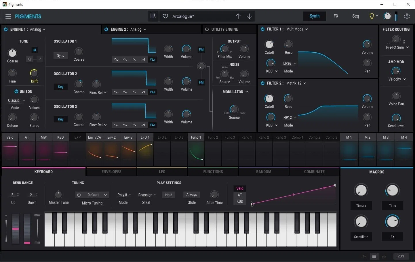Select square waveform for Oscillator 1
415x262 pixels.
pyautogui.click(x=153, y=60)
